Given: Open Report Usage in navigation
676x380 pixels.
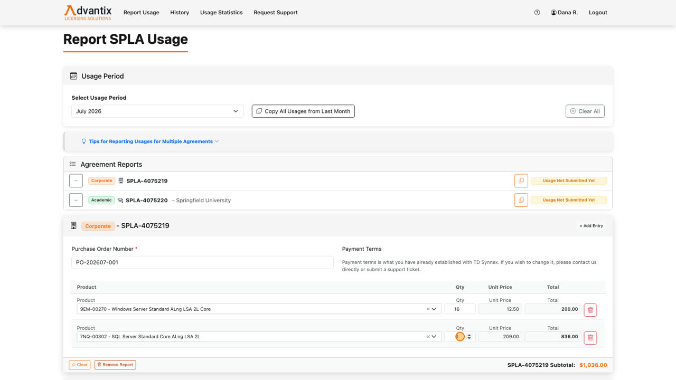Looking at the screenshot, I should [x=141, y=13].
